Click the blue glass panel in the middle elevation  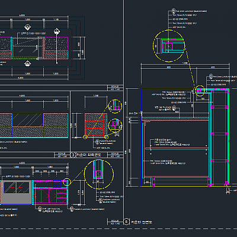(x=28, y=120)
